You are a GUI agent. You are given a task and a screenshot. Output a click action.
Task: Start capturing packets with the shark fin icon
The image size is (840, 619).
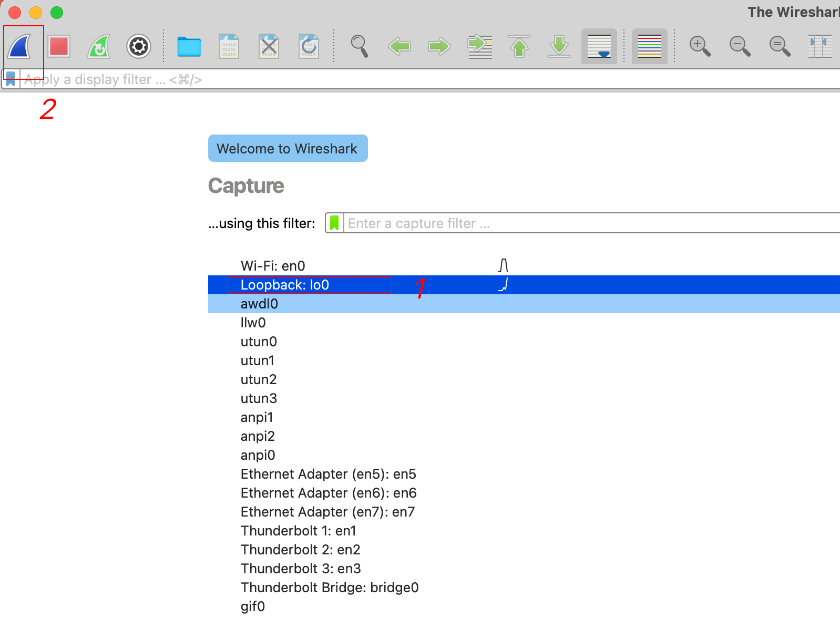click(x=20, y=46)
